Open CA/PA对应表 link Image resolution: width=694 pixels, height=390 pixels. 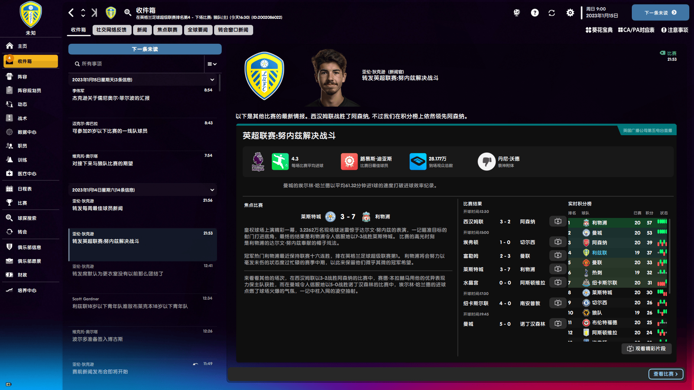636,30
